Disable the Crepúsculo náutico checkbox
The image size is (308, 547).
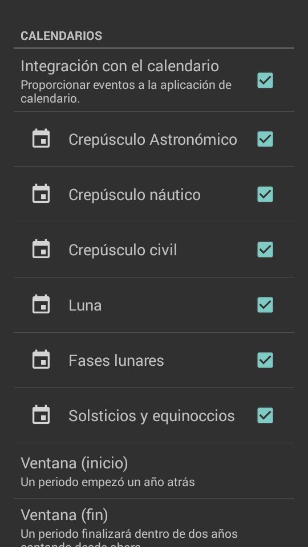pos(265,194)
